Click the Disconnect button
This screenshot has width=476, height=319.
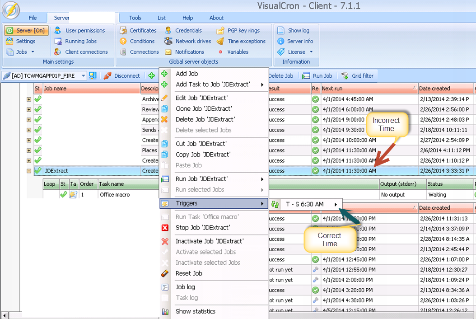122,76
